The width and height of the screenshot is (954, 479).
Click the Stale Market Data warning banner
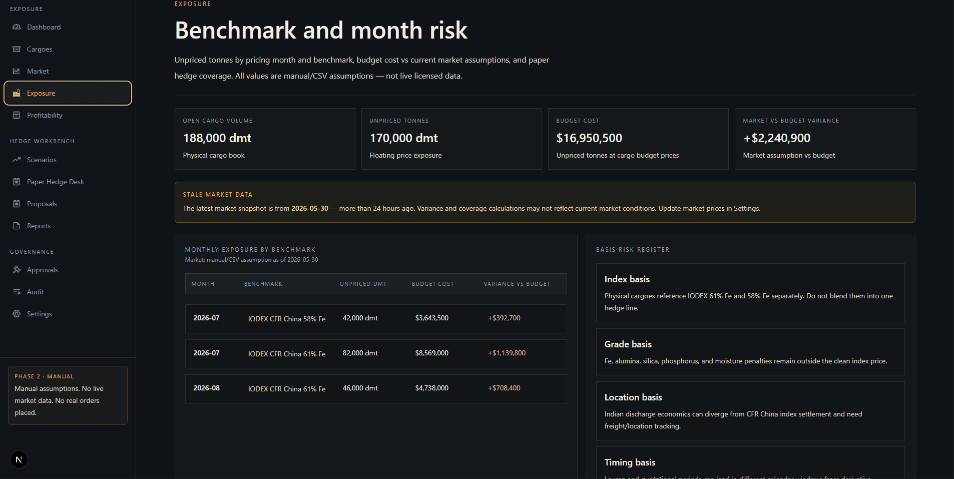click(x=545, y=202)
